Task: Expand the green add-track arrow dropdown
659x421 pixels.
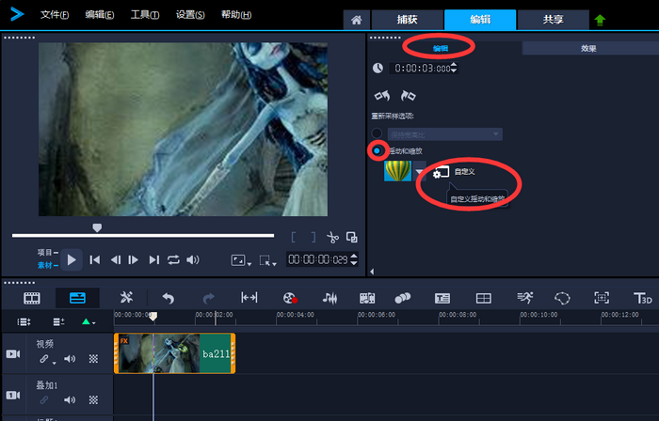Action: tap(88, 321)
